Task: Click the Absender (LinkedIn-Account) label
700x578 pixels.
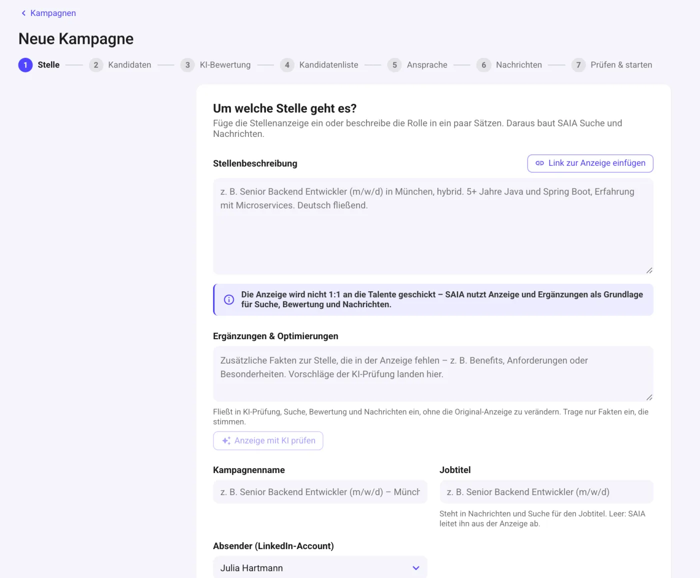Action: (273, 546)
